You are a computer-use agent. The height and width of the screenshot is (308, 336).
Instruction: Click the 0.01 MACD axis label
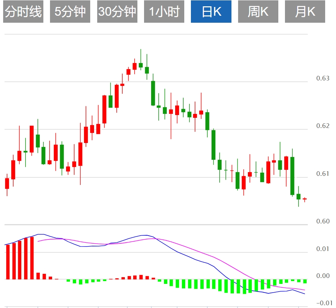click(x=323, y=249)
